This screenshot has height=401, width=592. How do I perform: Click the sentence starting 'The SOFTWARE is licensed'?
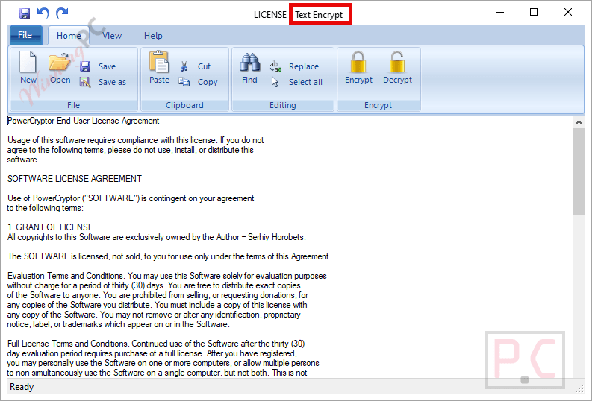169,256
